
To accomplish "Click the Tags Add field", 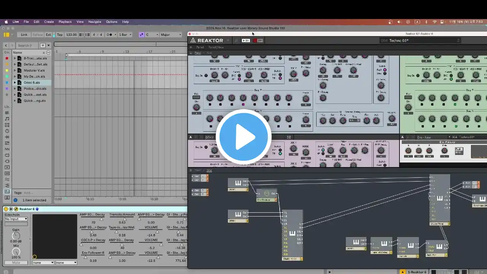I will point(29,193).
